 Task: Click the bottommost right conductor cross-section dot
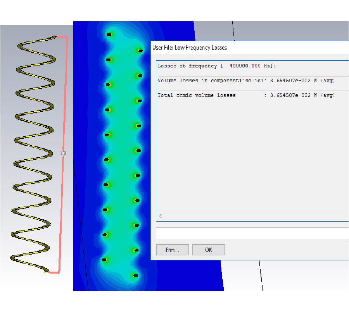pyautogui.click(x=135, y=276)
